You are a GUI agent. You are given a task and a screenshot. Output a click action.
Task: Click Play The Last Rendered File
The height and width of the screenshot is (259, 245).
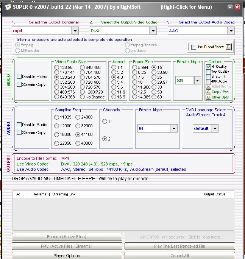(x=180, y=246)
